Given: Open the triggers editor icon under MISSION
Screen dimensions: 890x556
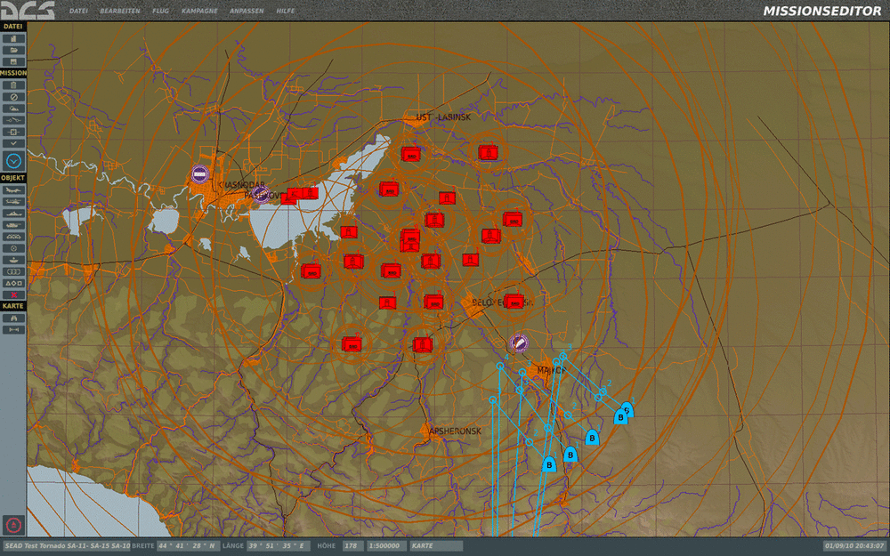Looking at the screenshot, I should coord(13,122).
